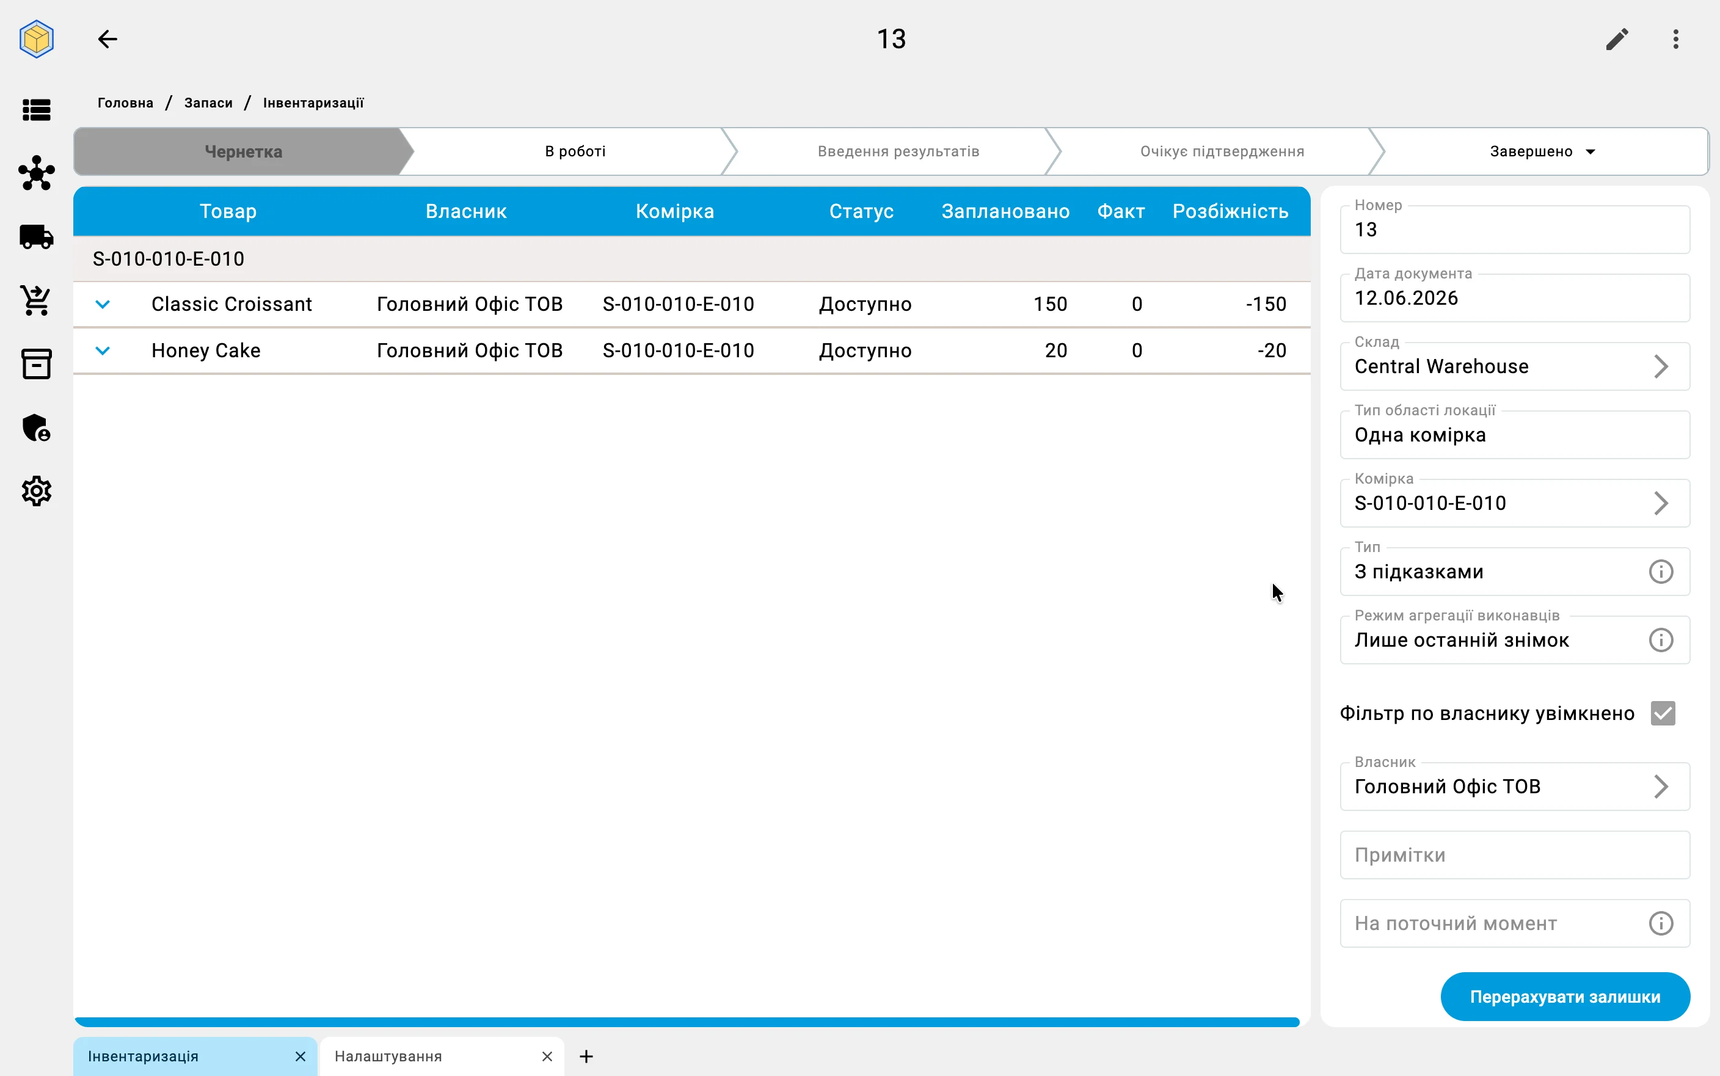
Task: Click the blue horizontal scrollbar under table
Action: click(687, 1021)
